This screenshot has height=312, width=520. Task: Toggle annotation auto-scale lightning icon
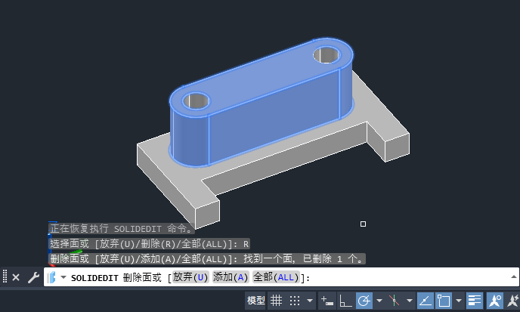point(513,301)
